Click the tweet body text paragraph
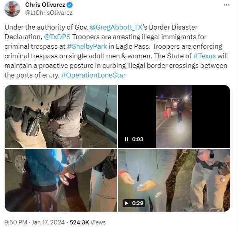This screenshot has width=238, height=230. 116,52
